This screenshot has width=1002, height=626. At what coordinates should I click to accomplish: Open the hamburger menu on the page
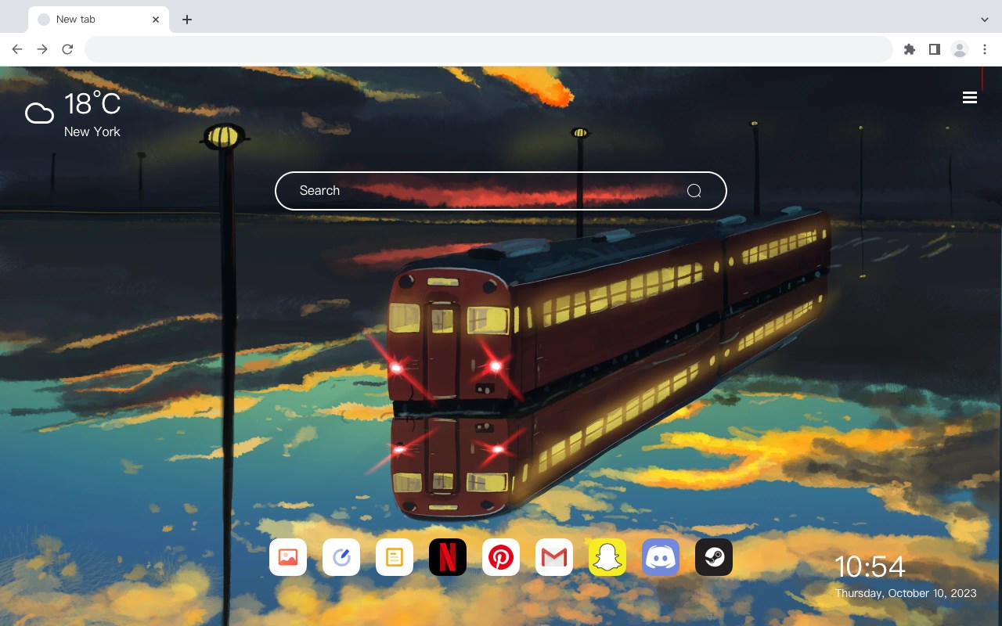[970, 97]
